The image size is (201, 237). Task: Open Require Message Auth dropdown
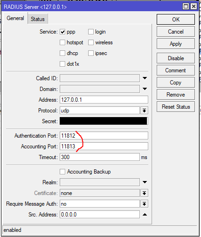pos(144,204)
